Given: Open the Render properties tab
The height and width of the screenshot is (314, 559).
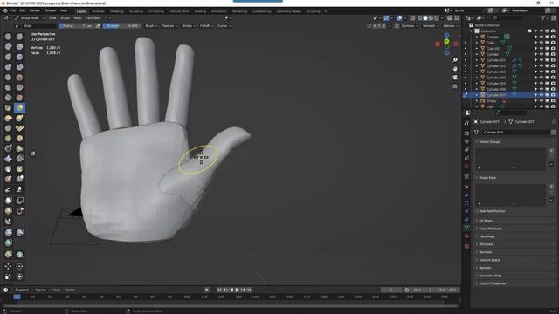Looking at the screenshot, I should (x=466, y=133).
